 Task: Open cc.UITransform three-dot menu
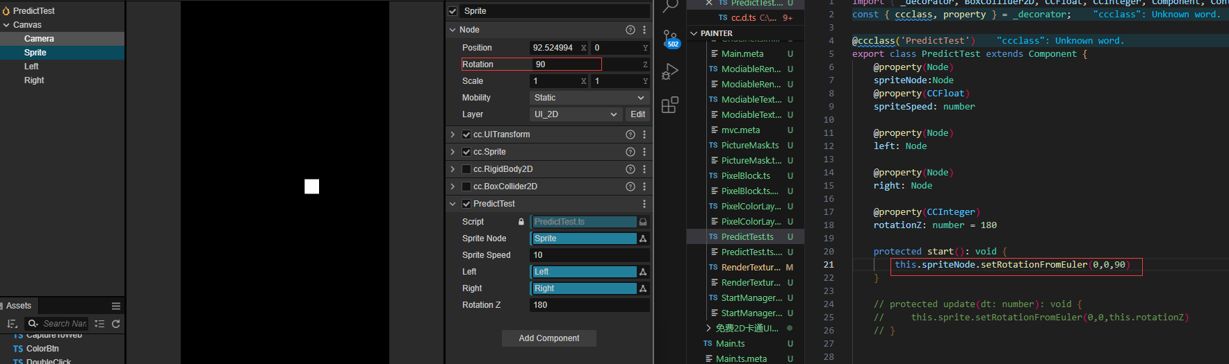[x=644, y=135]
